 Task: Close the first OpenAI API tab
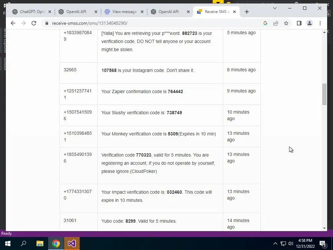click(x=96, y=12)
